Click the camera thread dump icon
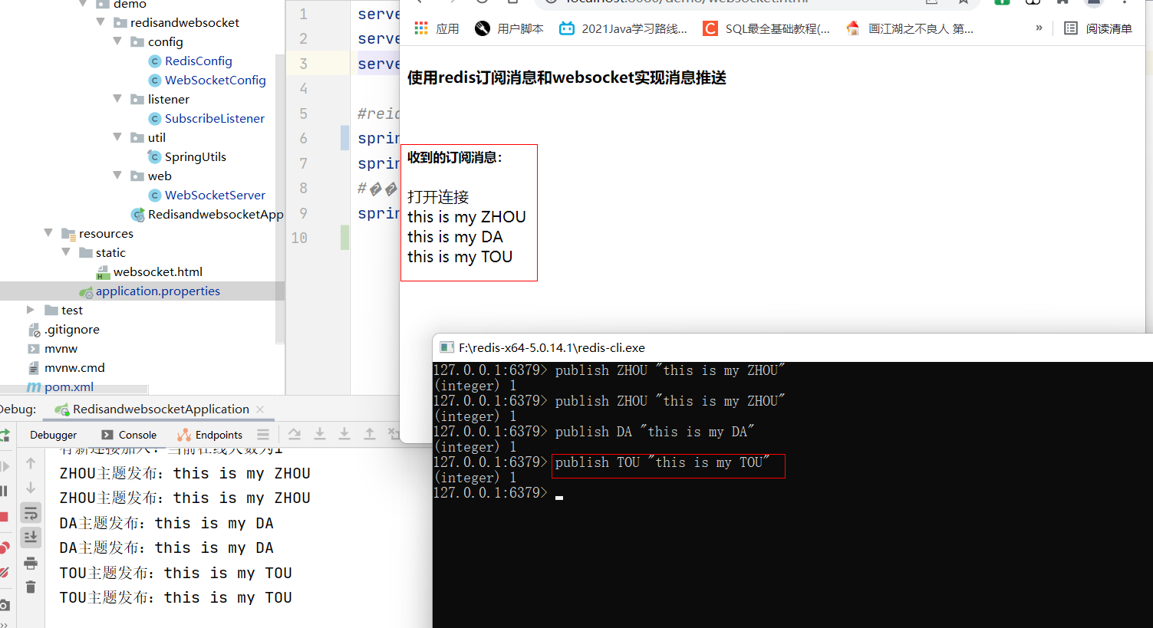1153x628 pixels. pos(4,604)
